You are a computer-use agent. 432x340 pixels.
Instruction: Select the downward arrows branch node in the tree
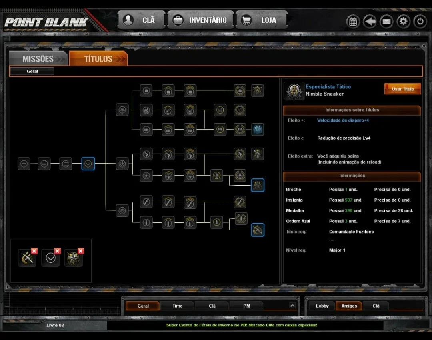click(122, 164)
